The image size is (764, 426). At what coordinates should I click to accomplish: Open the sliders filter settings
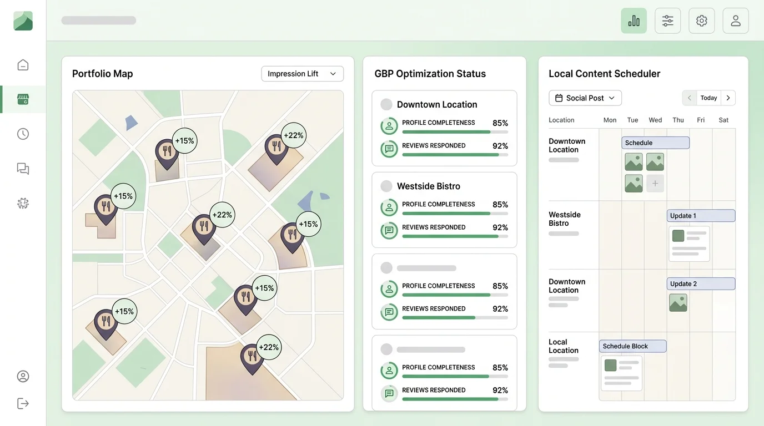pos(667,21)
